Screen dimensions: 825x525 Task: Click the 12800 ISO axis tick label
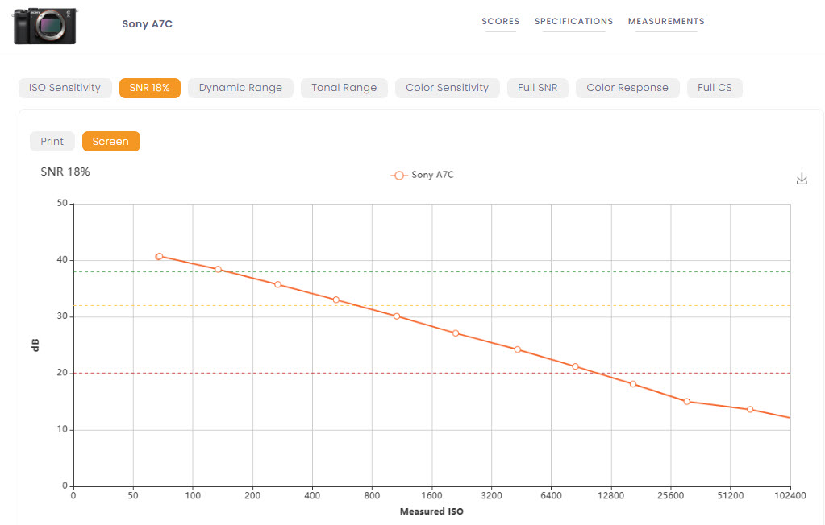(610, 495)
